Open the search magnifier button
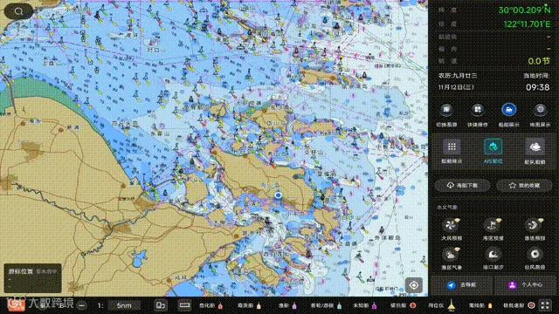 (x=18, y=11)
